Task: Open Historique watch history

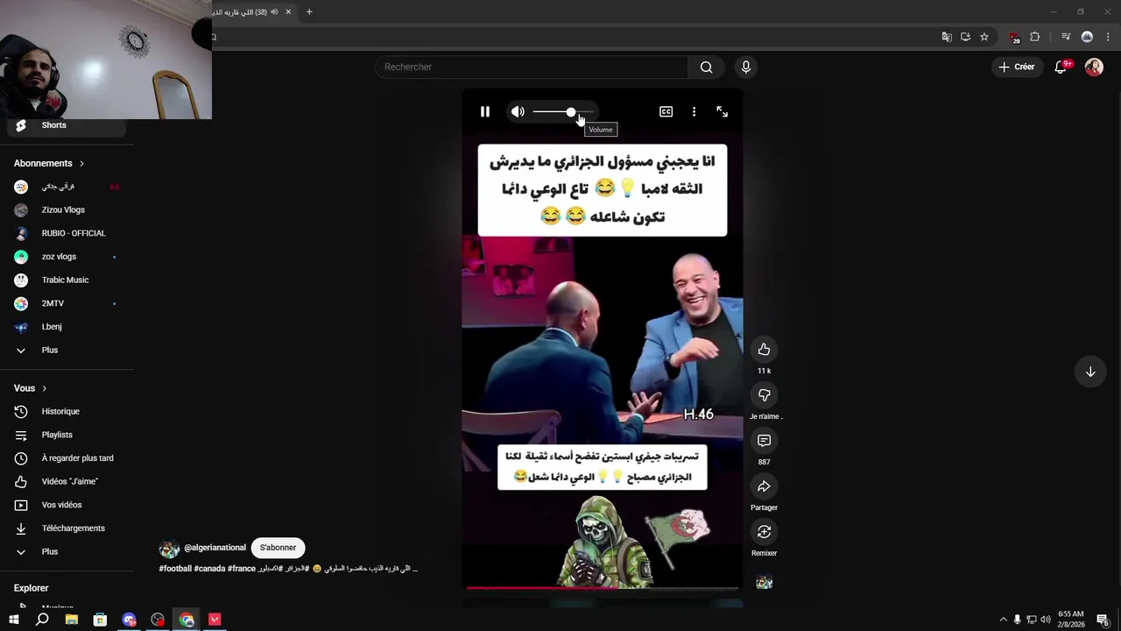Action: click(x=67, y=411)
